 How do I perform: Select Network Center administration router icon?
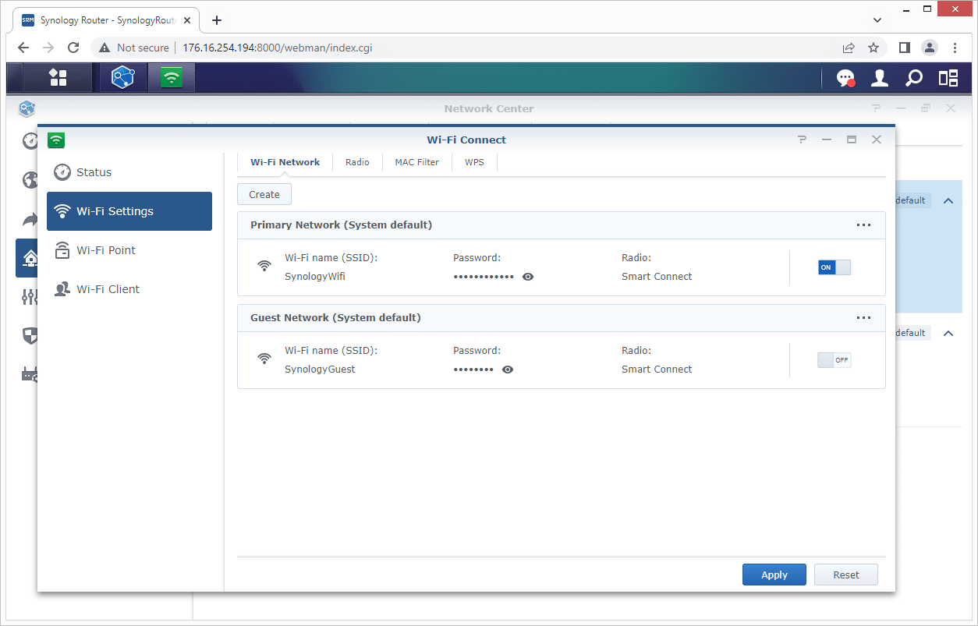click(30, 374)
